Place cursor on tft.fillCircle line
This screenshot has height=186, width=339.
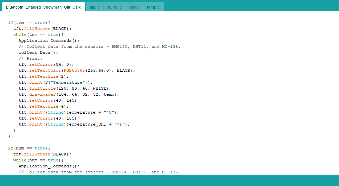[x=65, y=88]
